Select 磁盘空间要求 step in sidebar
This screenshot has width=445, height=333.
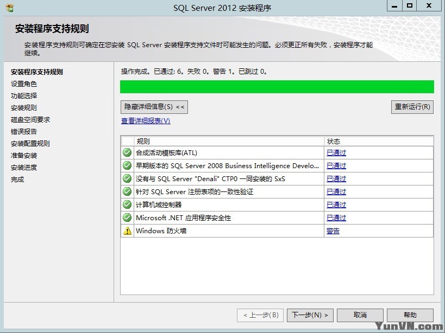(x=30, y=120)
